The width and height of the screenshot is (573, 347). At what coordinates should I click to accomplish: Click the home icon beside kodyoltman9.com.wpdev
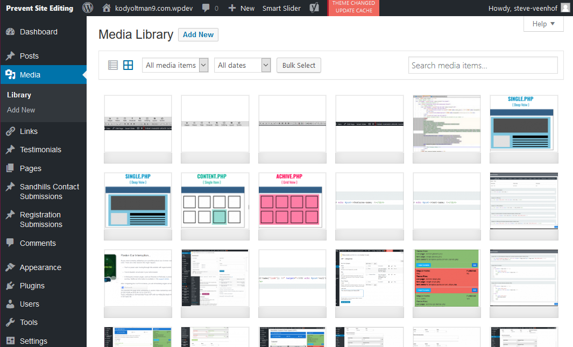click(107, 8)
